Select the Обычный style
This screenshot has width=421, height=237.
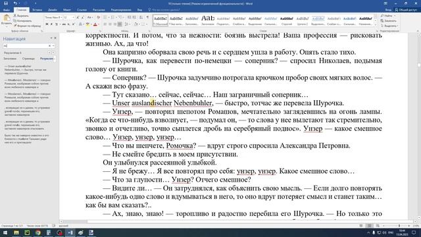[x=161, y=20]
